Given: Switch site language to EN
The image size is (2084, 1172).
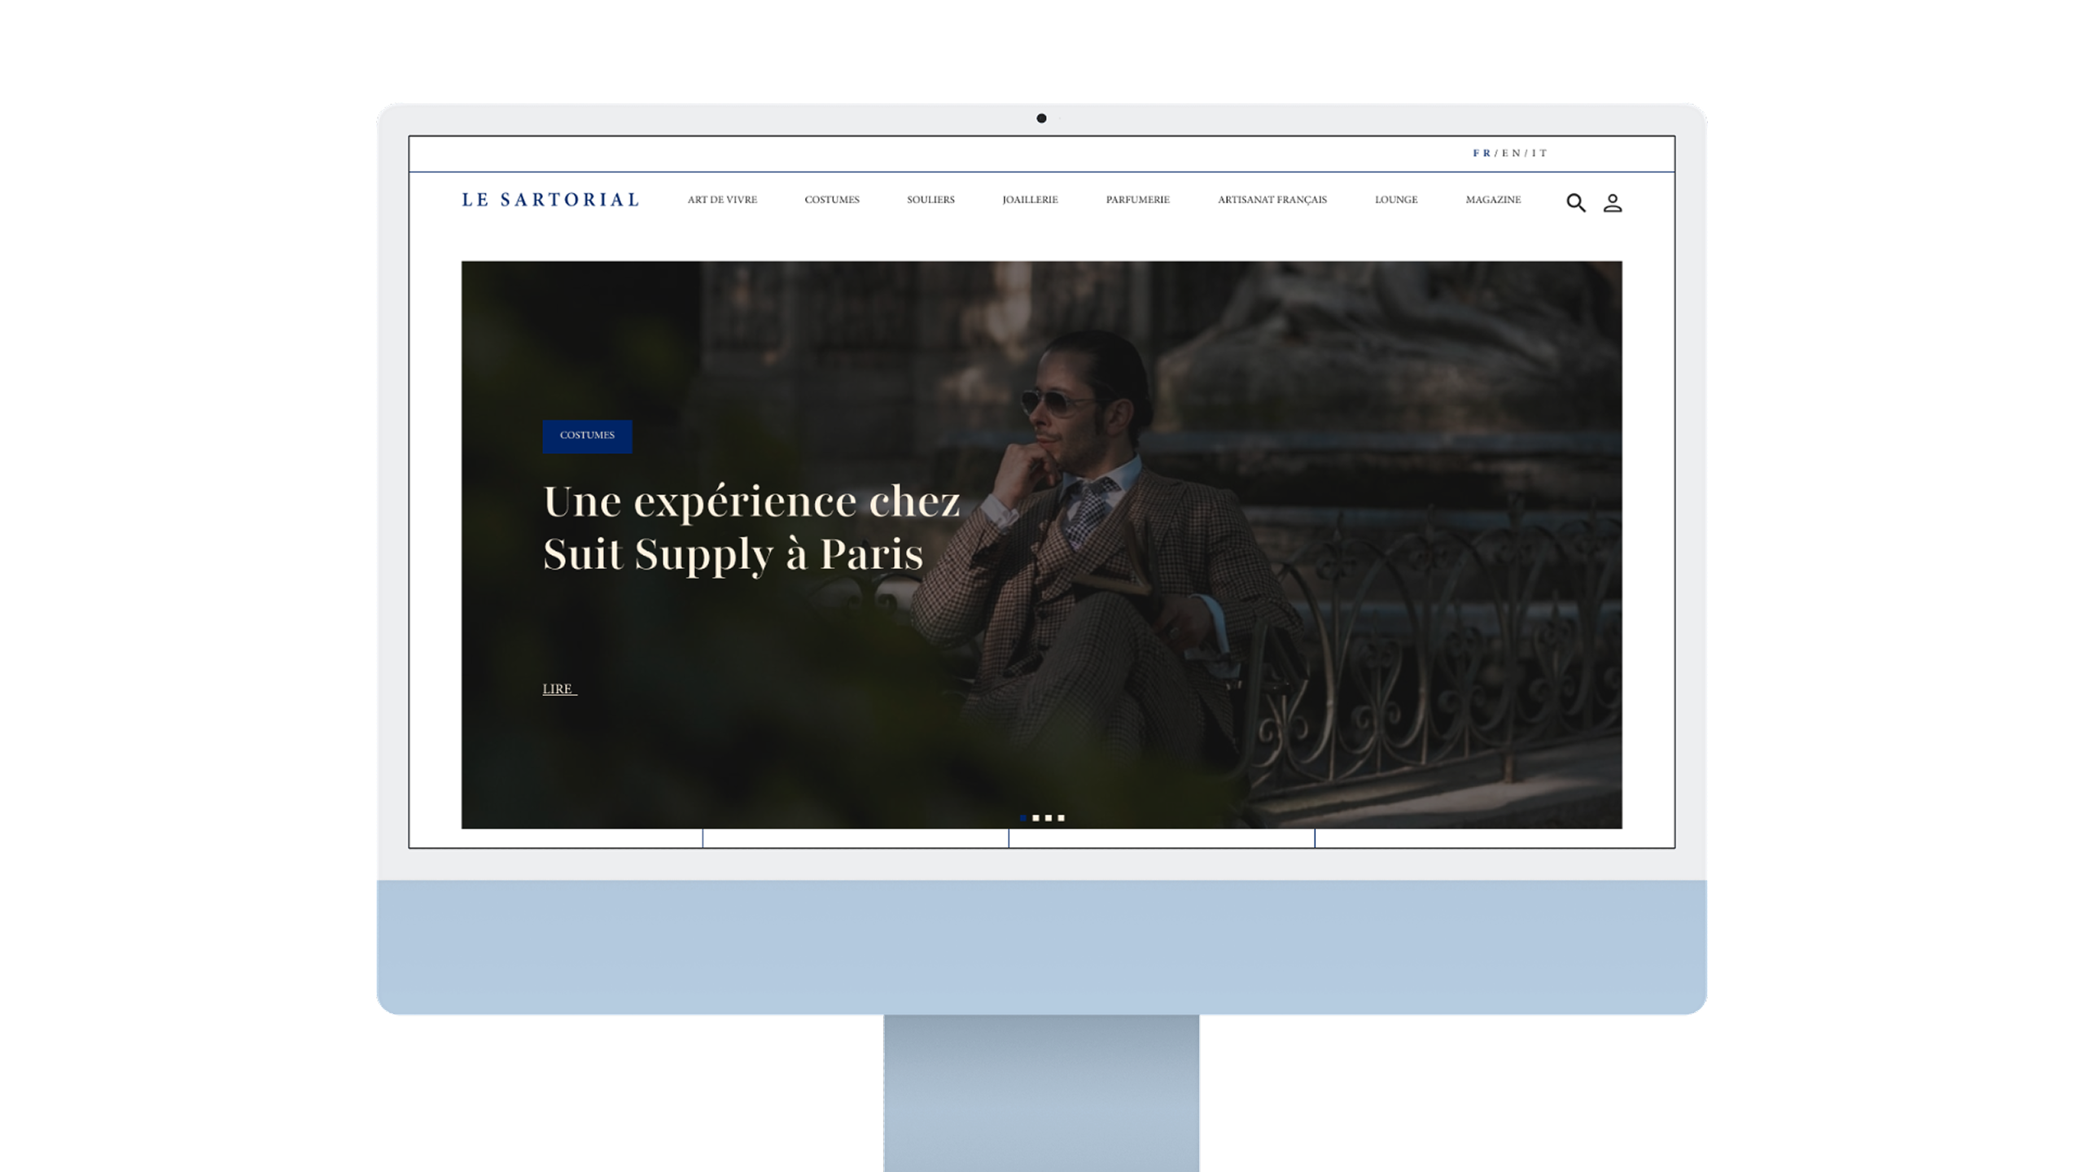Looking at the screenshot, I should [x=1511, y=153].
